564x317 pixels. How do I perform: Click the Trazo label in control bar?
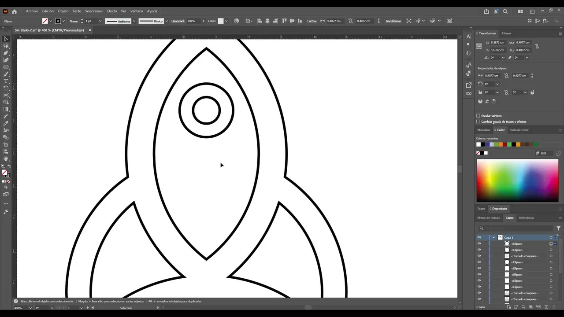(x=74, y=21)
